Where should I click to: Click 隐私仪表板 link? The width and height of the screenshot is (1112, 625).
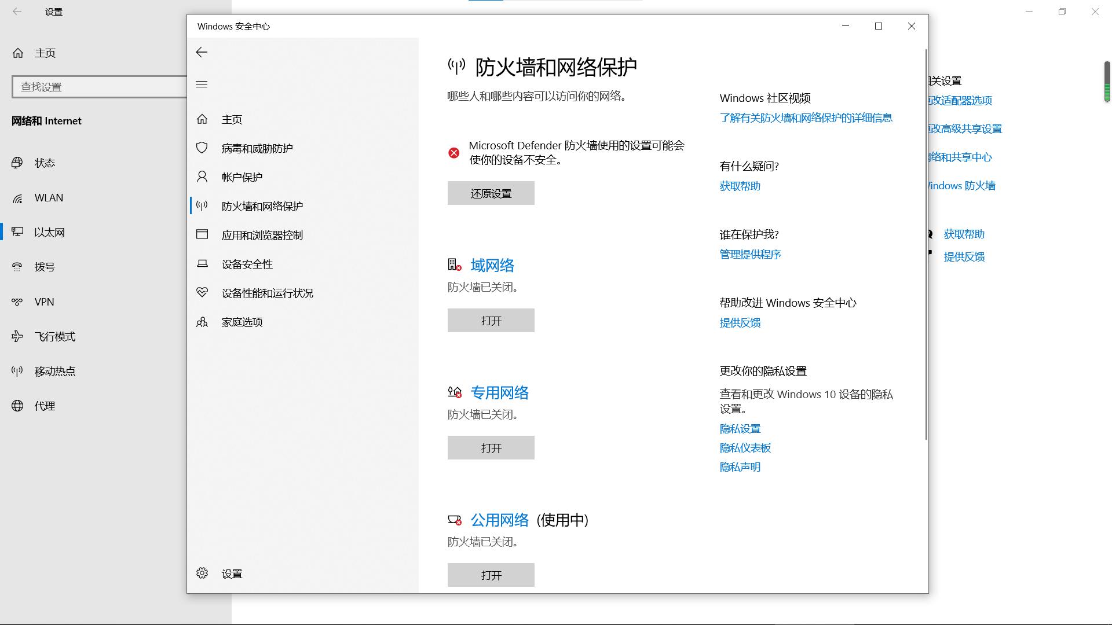744,447
